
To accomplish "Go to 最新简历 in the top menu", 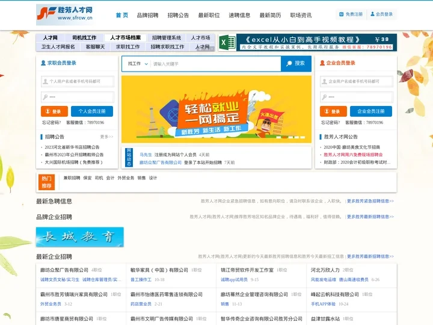I will pyautogui.click(x=271, y=15).
